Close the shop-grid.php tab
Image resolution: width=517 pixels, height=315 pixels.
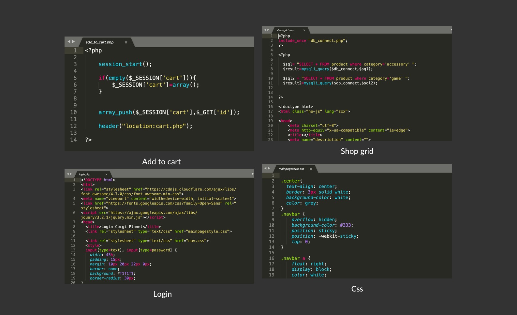[304, 30]
